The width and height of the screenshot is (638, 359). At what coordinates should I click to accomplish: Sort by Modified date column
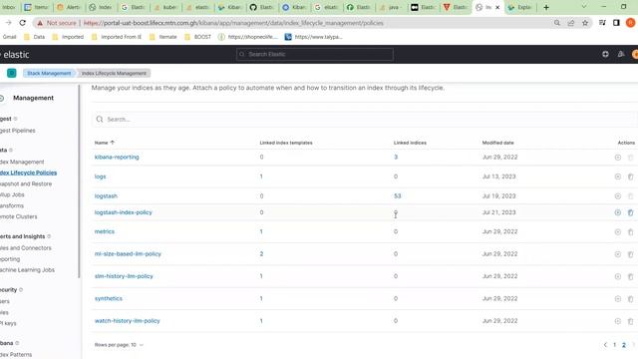pos(497,143)
